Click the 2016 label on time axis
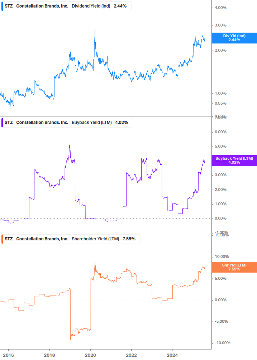Viewport: 257px width, 360px height. click(x=9, y=355)
